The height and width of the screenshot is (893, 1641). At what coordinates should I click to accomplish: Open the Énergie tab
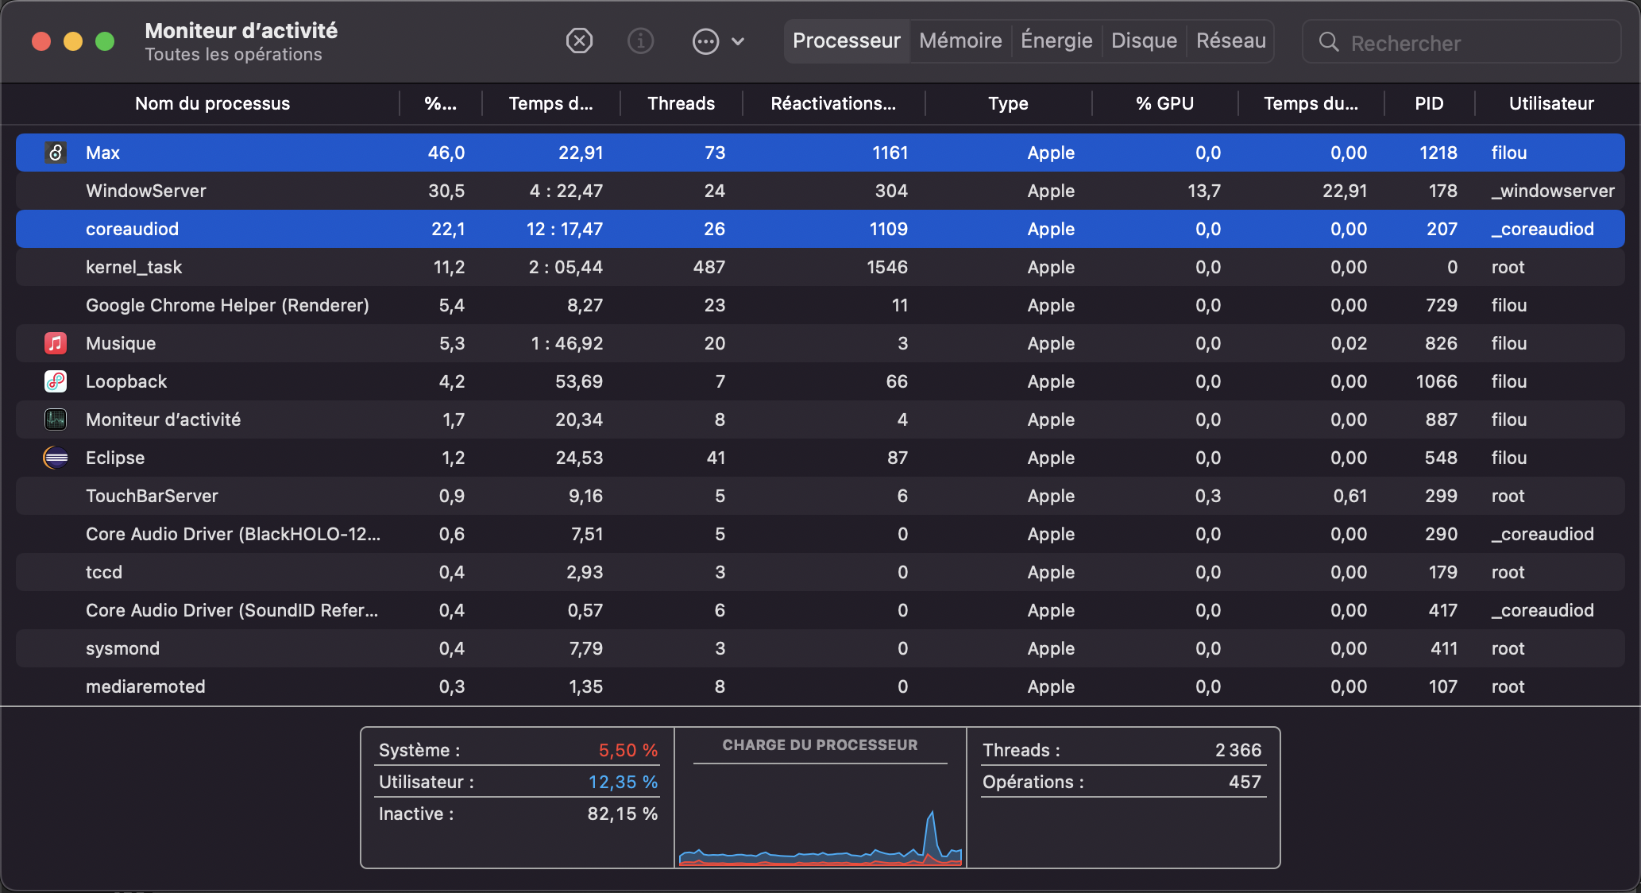pyautogui.click(x=1056, y=41)
